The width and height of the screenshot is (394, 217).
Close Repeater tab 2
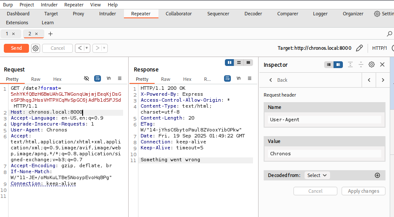tap(37, 34)
